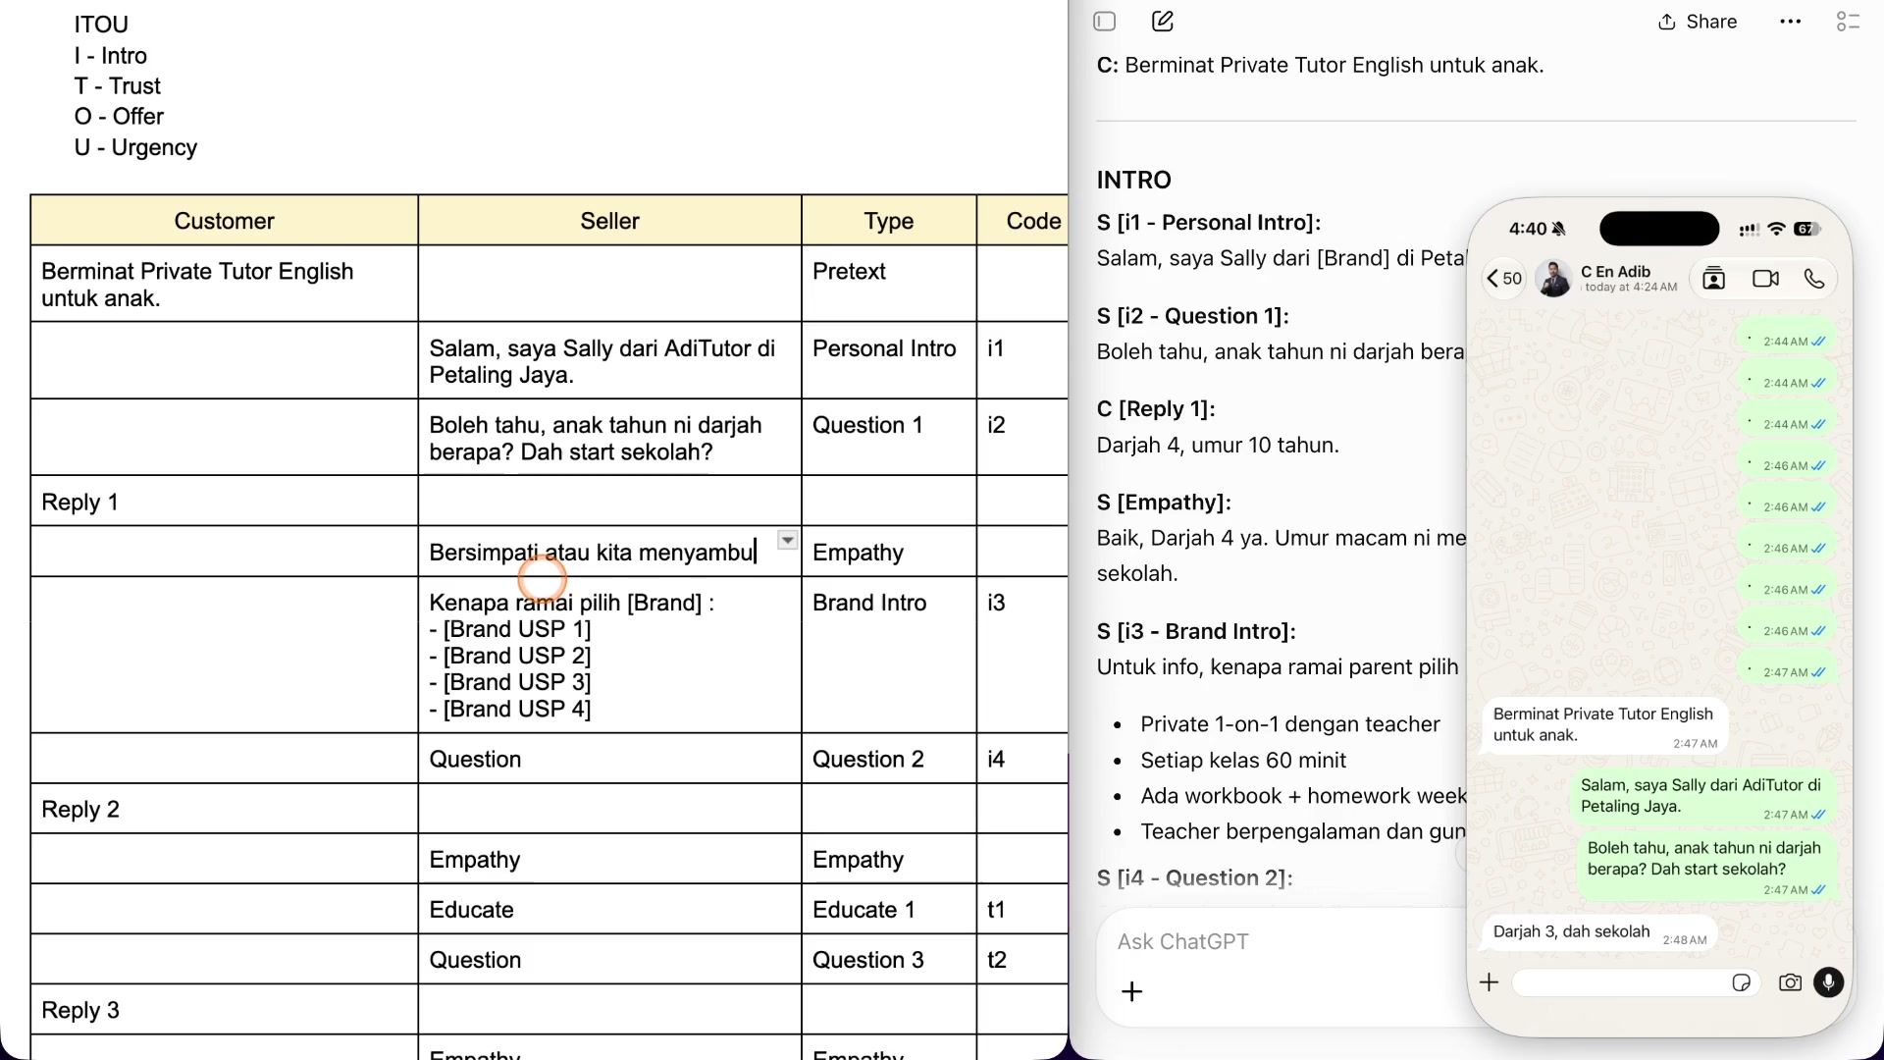
Task: Toggle the ChatGPT sidebar panel icon
Action: [x=1105, y=22]
